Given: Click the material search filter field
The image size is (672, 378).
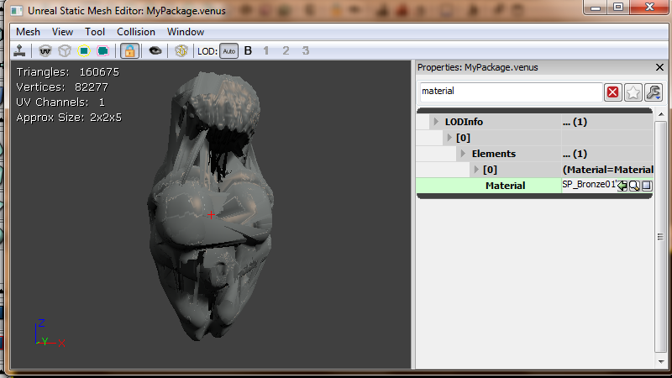Looking at the screenshot, I should [x=511, y=92].
